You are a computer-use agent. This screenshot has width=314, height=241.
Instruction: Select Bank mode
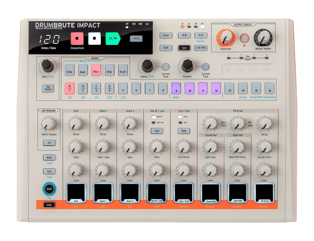(83, 70)
